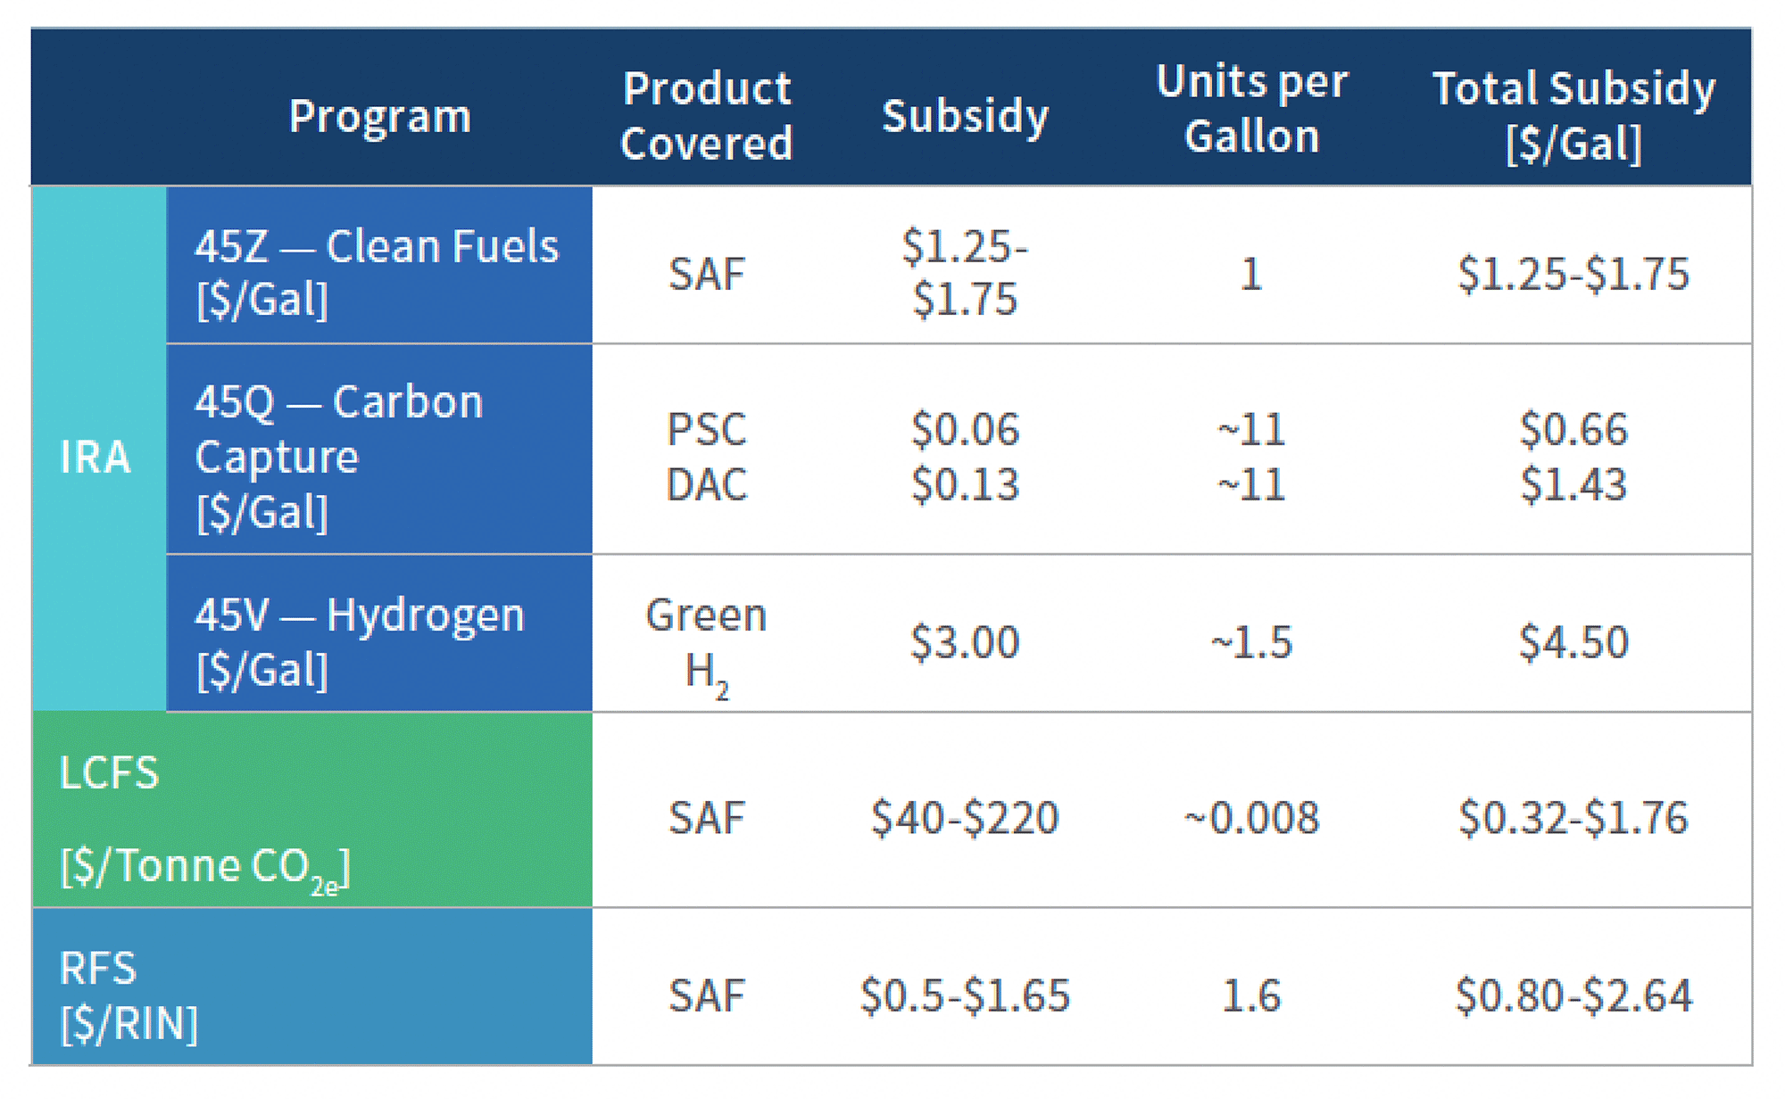Screen dimensions: 1785x1106
Task: Select the DAC product entry
Action: point(706,485)
